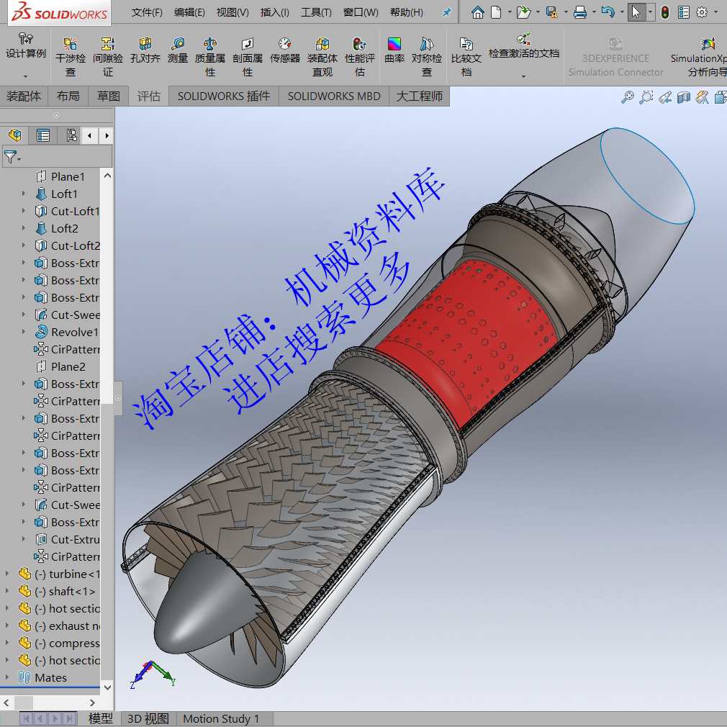727x727 pixels.
Task: Open the Clearance Verification (间隙验证) tool
Action: click(107, 57)
